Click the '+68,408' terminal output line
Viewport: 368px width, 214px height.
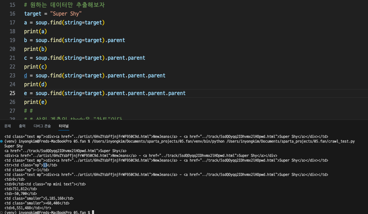37,203
